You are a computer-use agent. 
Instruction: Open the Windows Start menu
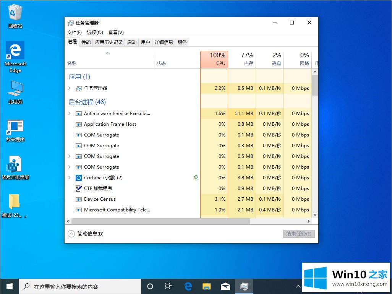click(9, 286)
